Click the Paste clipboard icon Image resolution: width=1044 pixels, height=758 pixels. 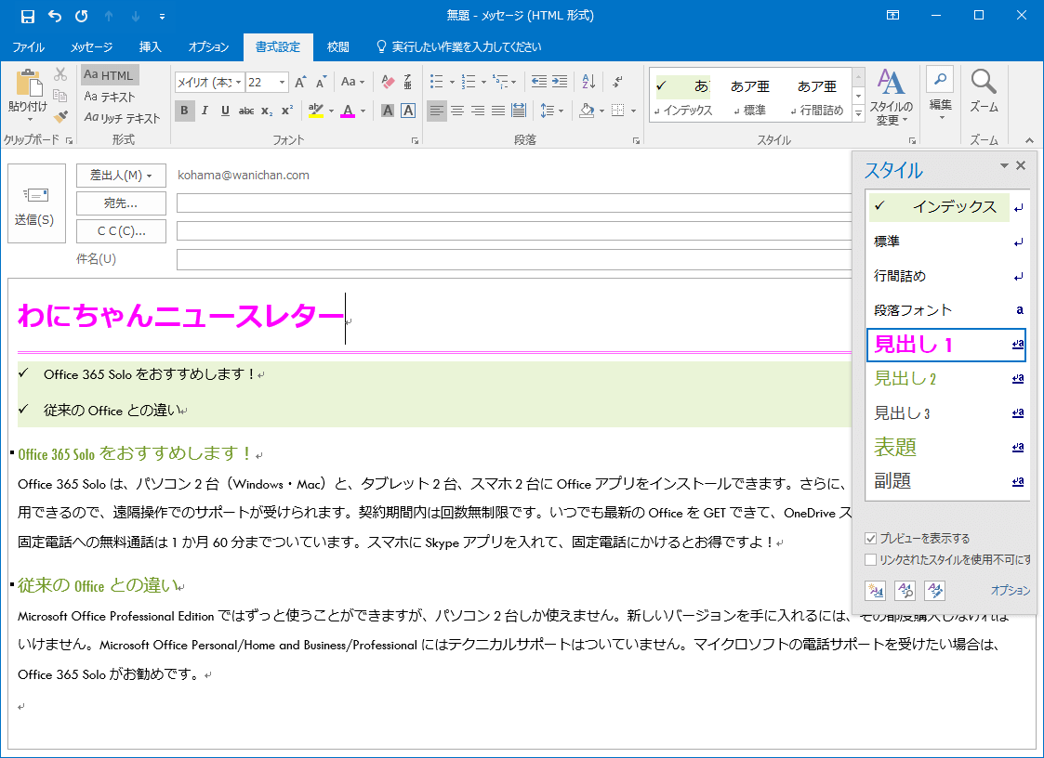pyautogui.click(x=28, y=85)
